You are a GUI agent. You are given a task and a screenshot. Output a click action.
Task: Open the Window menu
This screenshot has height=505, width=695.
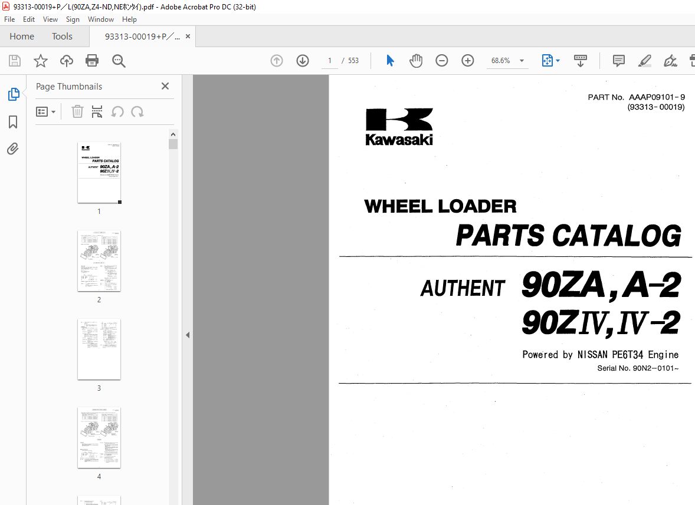(101, 19)
